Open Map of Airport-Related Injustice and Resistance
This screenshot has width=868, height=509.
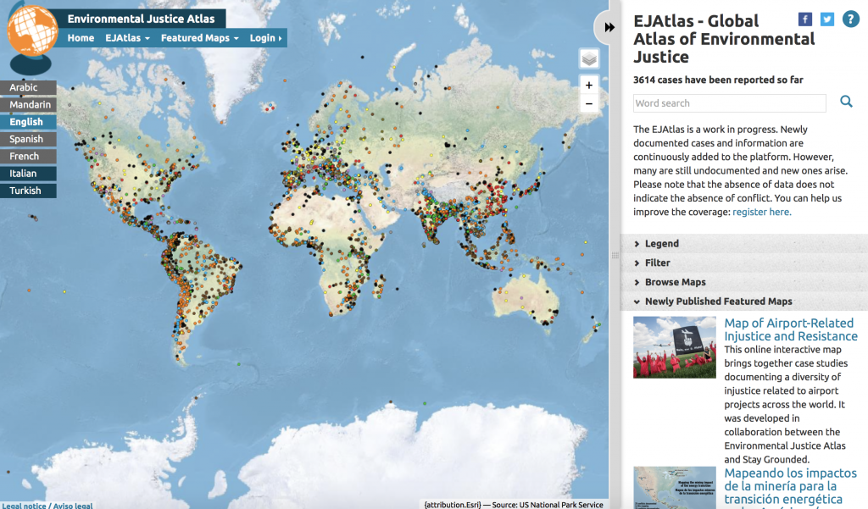click(790, 329)
